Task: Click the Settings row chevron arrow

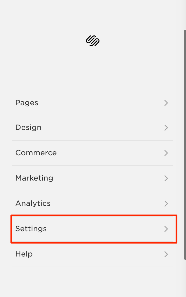Action: (x=166, y=229)
